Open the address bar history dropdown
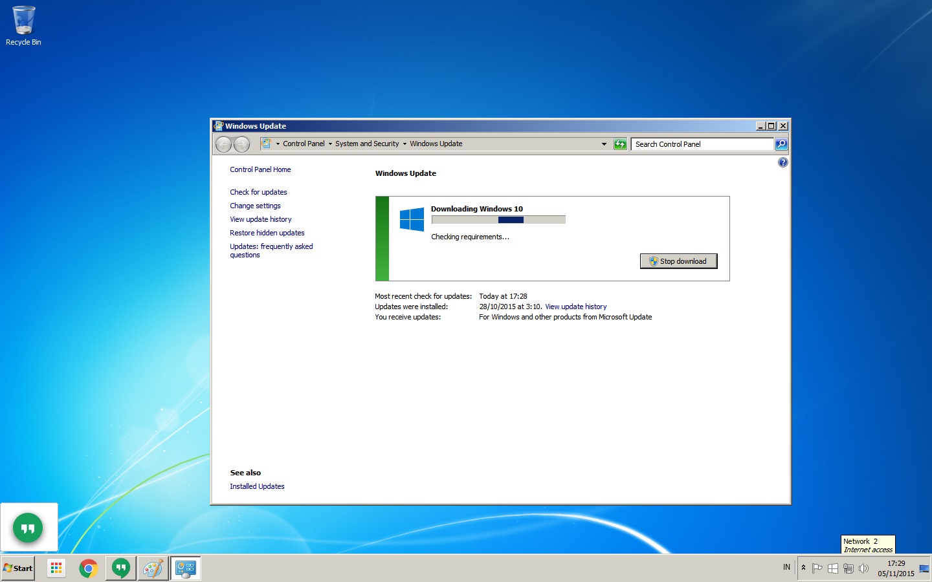932x582 pixels. [604, 144]
